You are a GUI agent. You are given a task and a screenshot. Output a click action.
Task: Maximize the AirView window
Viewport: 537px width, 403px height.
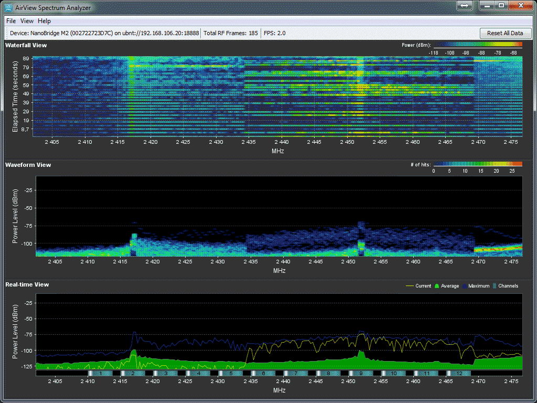(x=501, y=5)
